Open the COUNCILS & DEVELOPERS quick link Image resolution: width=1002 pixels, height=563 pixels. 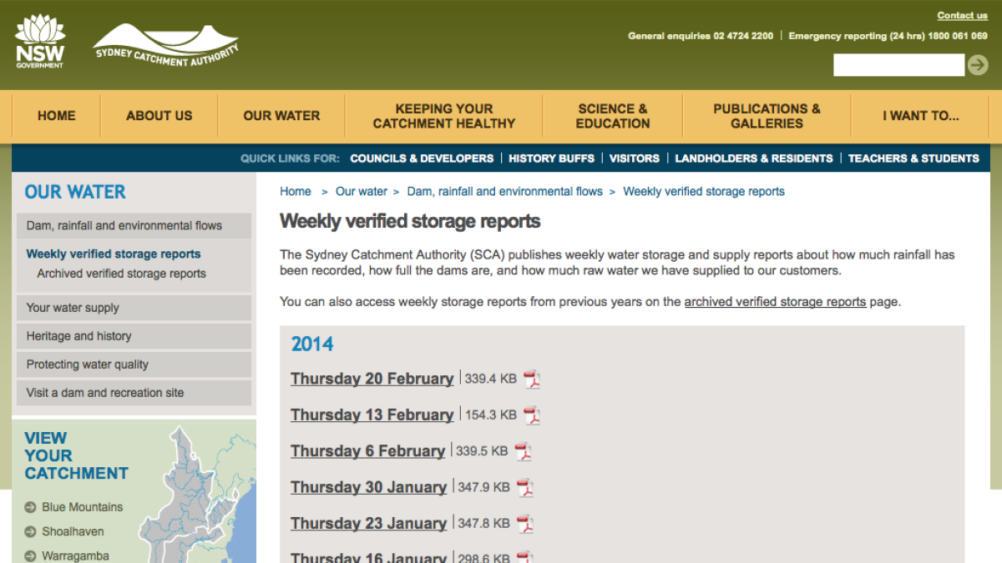coord(422,158)
